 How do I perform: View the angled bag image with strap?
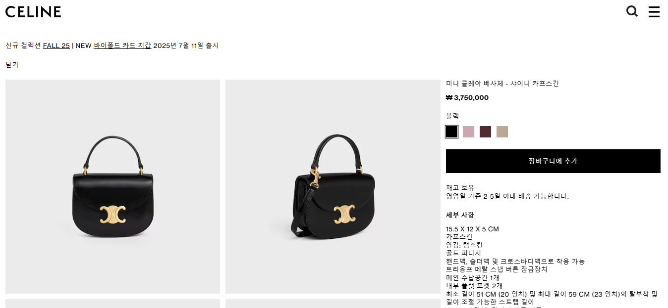(x=333, y=186)
